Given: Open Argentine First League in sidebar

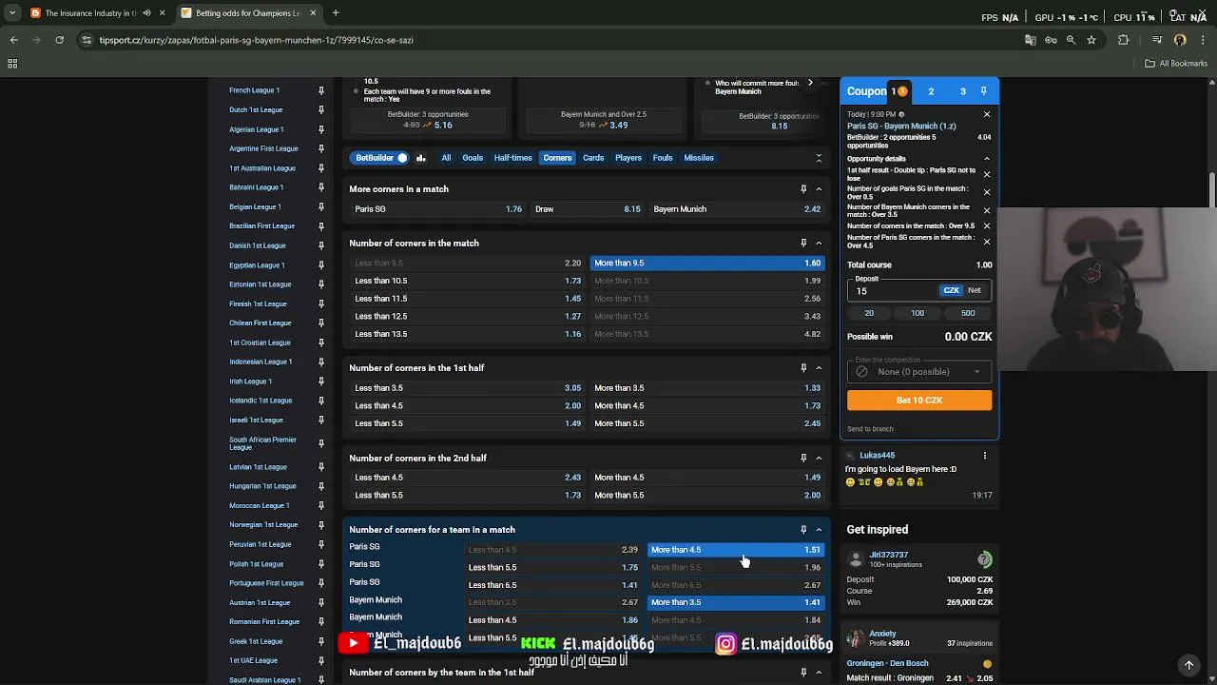Looking at the screenshot, I should coord(263,148).
